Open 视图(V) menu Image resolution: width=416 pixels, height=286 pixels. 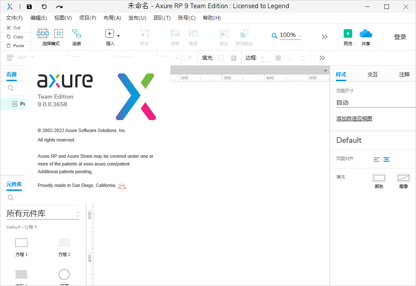[x=63, y=18]
